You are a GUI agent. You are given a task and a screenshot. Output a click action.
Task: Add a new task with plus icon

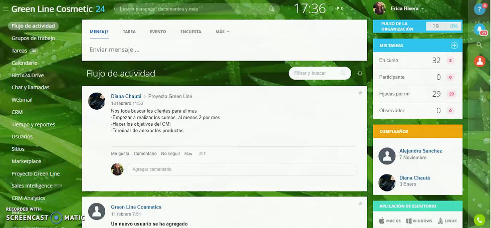(x=454, y=46)
